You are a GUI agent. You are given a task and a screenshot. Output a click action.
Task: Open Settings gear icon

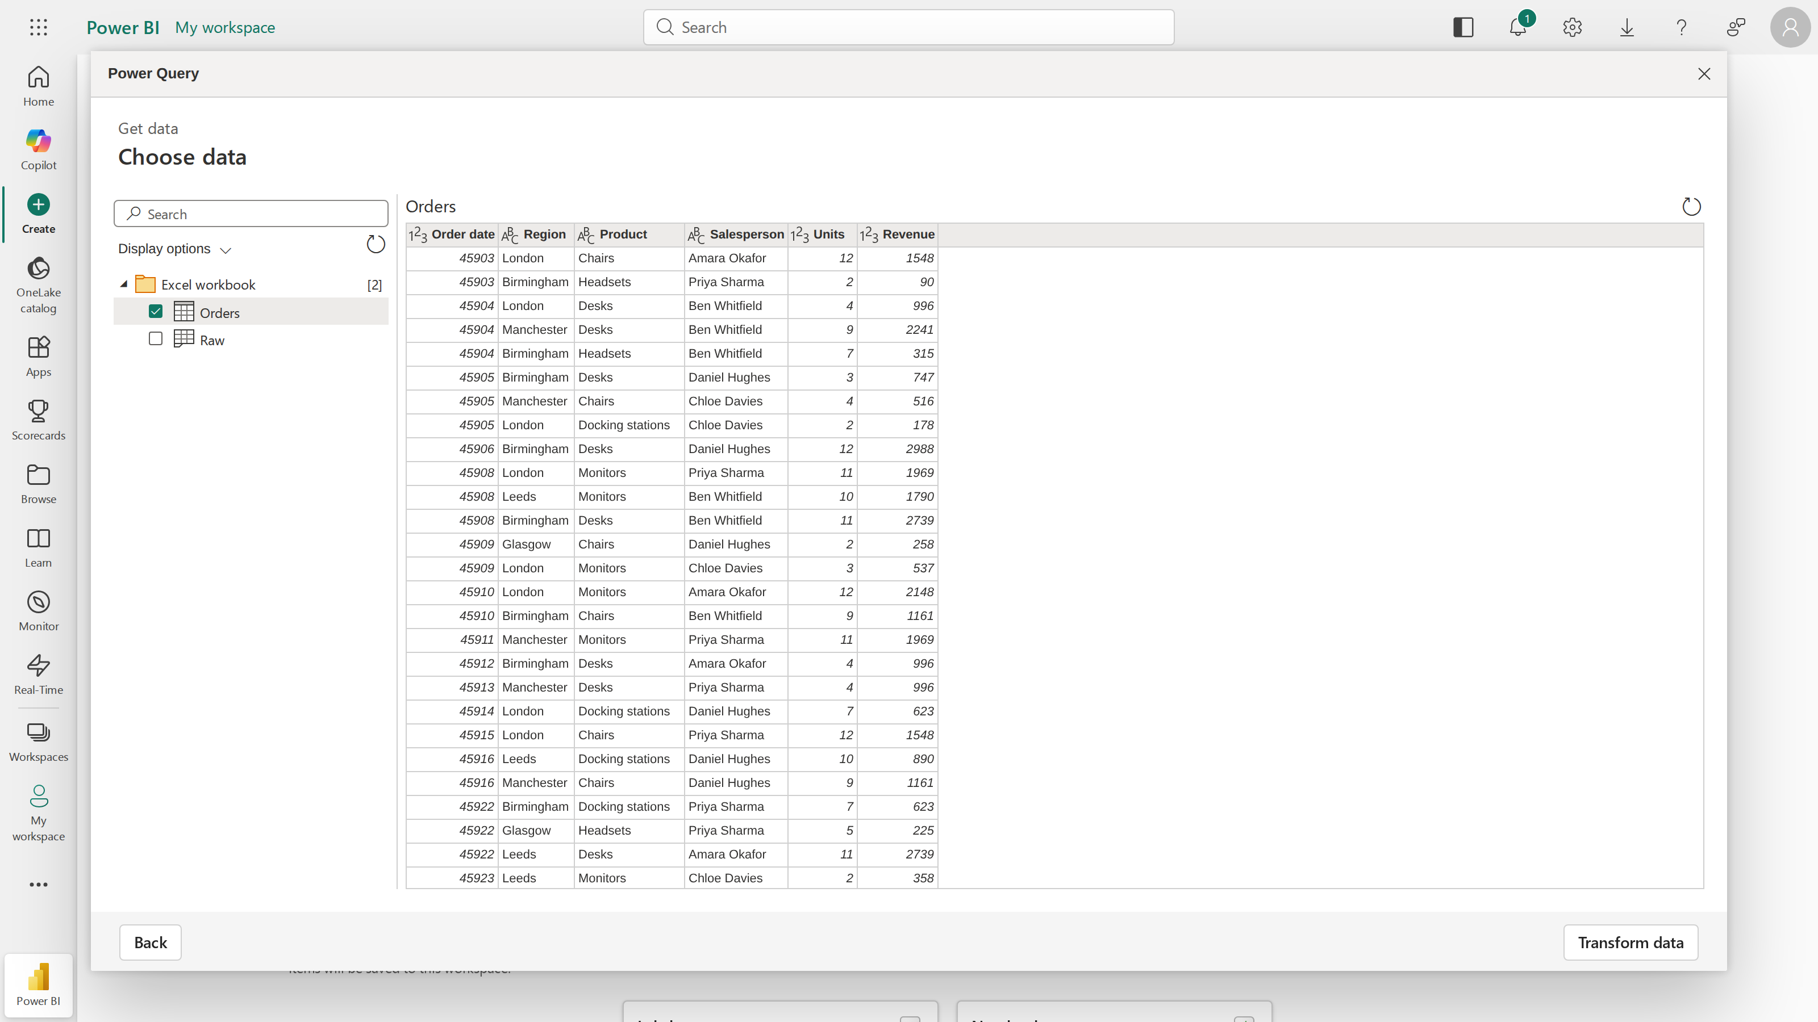pyautogui.click(x=1573, y=27)
